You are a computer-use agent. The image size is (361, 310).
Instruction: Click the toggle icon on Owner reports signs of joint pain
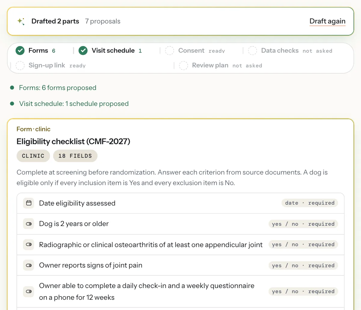(29, 265)
